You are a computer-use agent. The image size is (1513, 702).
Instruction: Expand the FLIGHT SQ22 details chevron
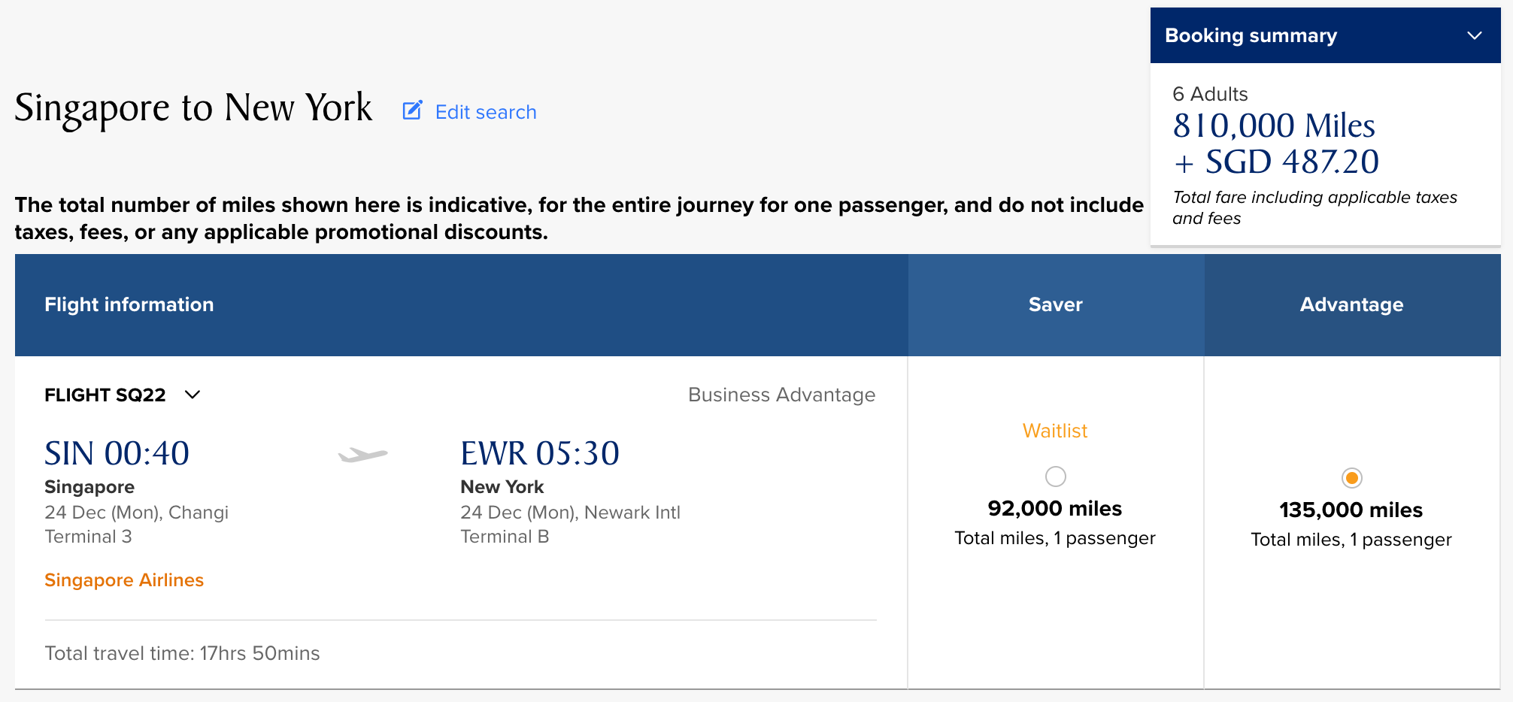193,395
